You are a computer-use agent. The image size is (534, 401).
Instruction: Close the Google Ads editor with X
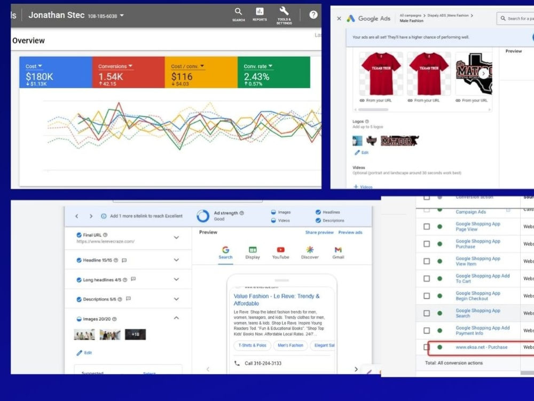339,18
